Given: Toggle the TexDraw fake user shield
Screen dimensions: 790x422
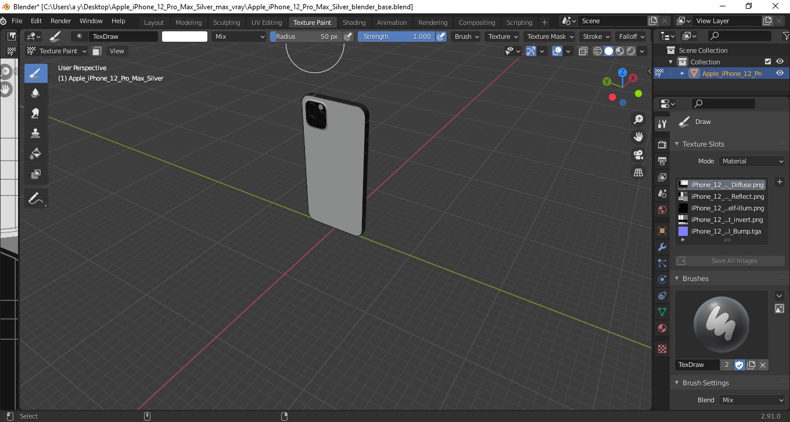Looking at the screenshot, I should pos(739,365).
